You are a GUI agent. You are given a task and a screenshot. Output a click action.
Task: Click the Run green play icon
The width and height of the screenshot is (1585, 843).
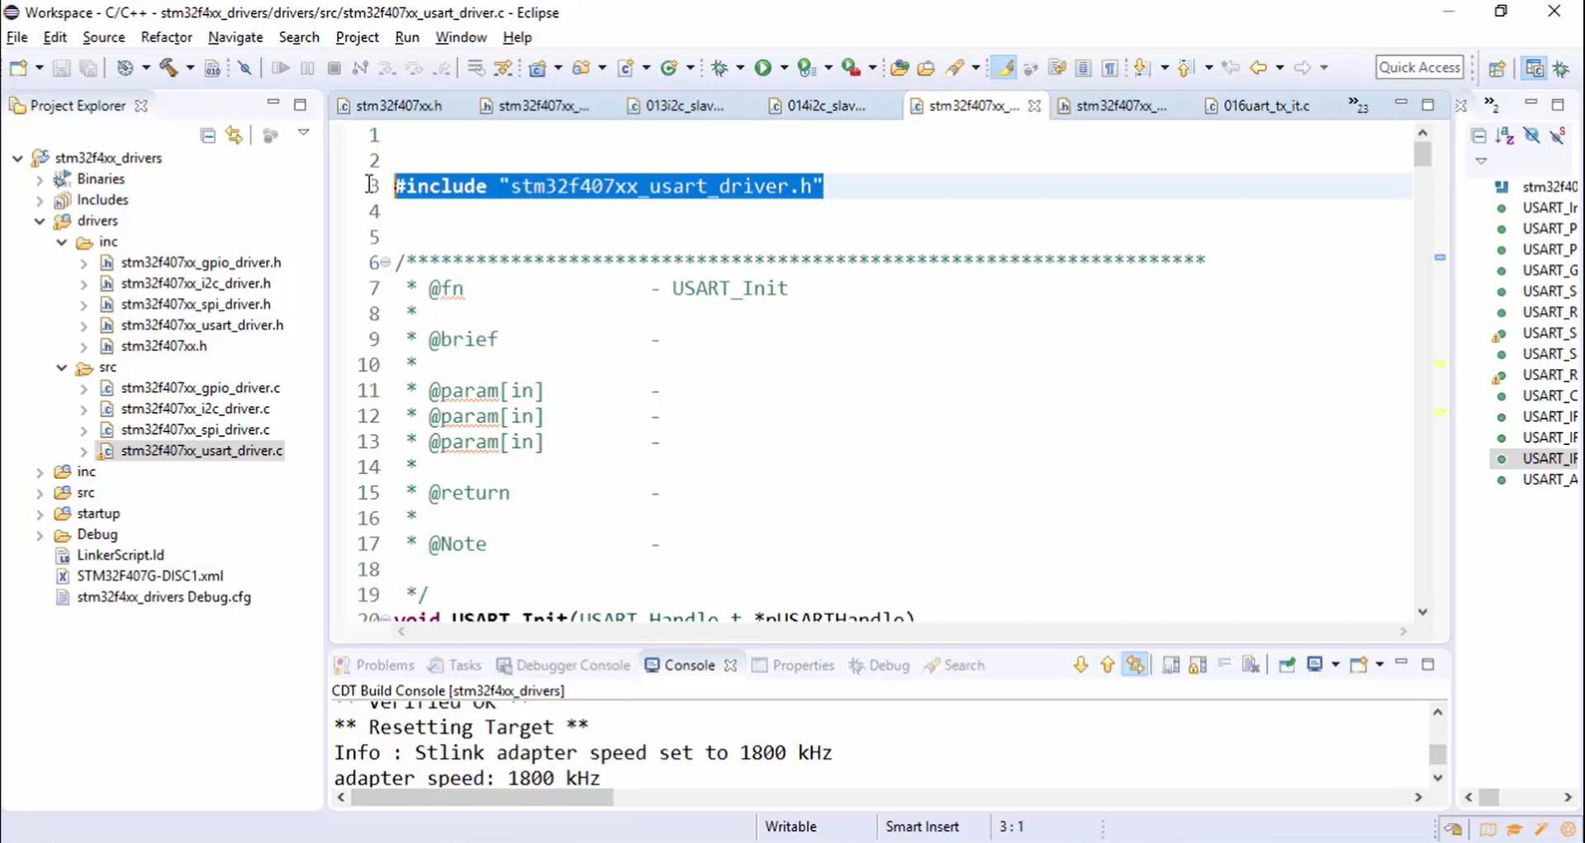pyautogui.click(x=762, y=68)
